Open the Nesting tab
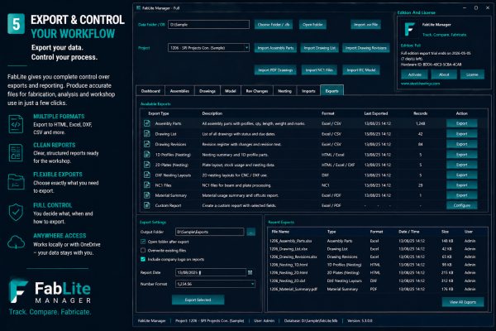The image size is (496, 331). click(x=284, y=91)
